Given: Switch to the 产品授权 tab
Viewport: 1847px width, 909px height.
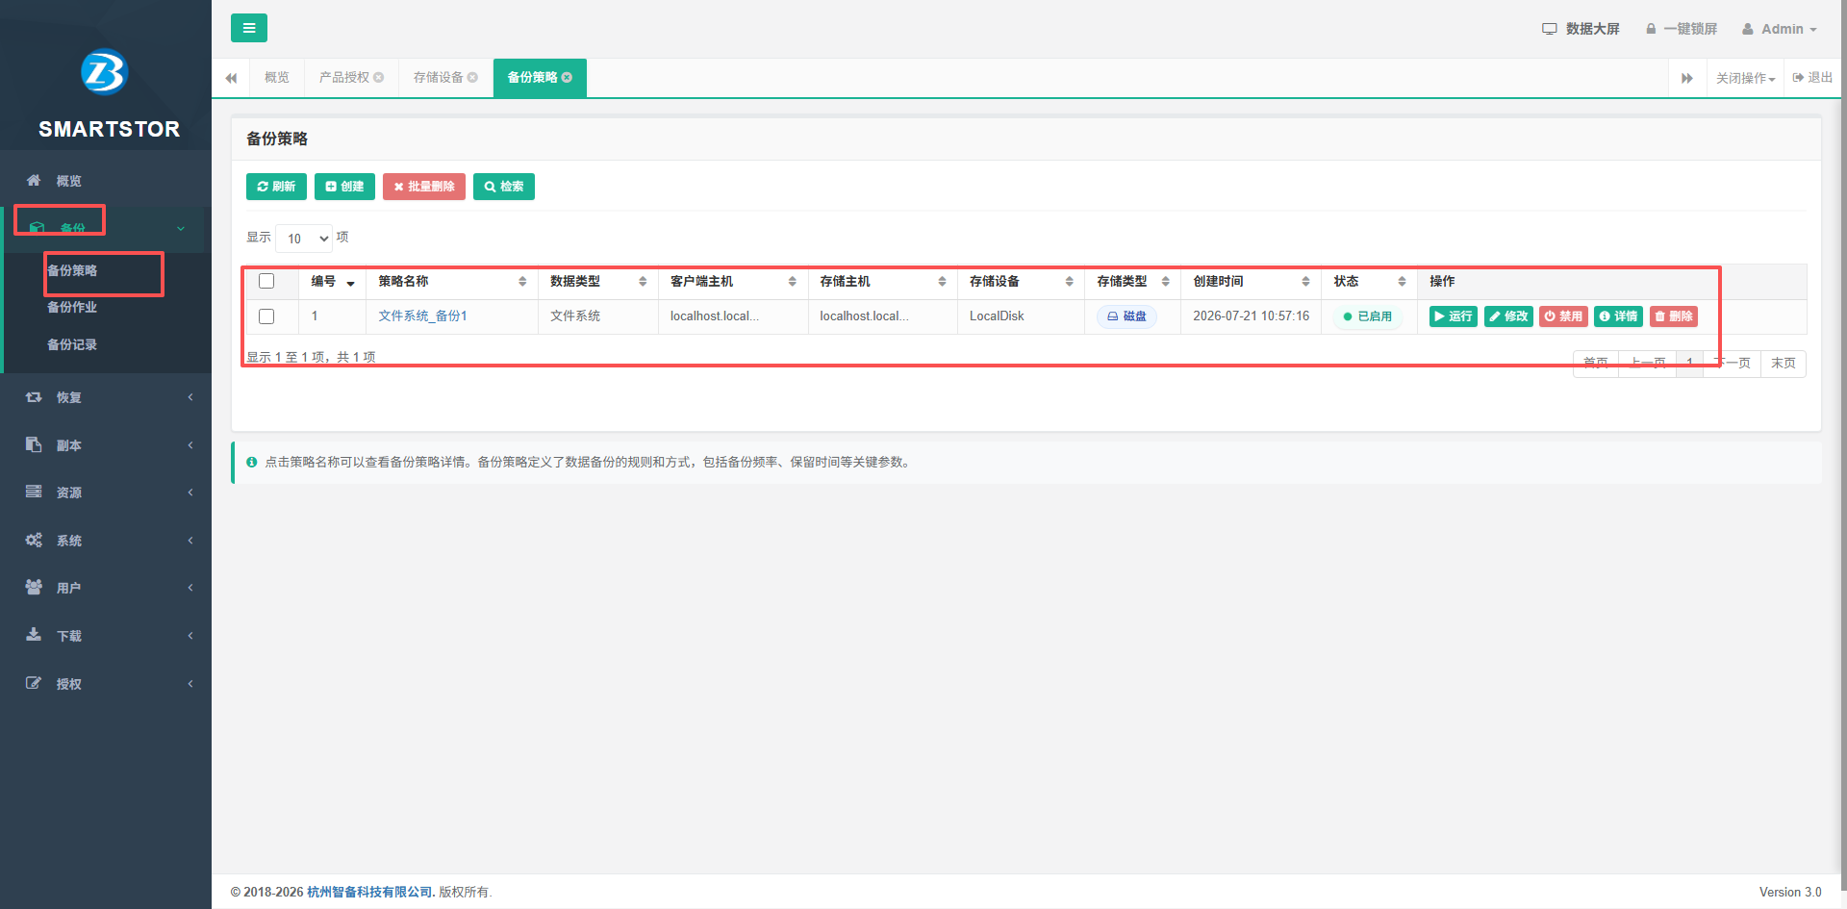Looking at the screenshot, I should point(344,77).
